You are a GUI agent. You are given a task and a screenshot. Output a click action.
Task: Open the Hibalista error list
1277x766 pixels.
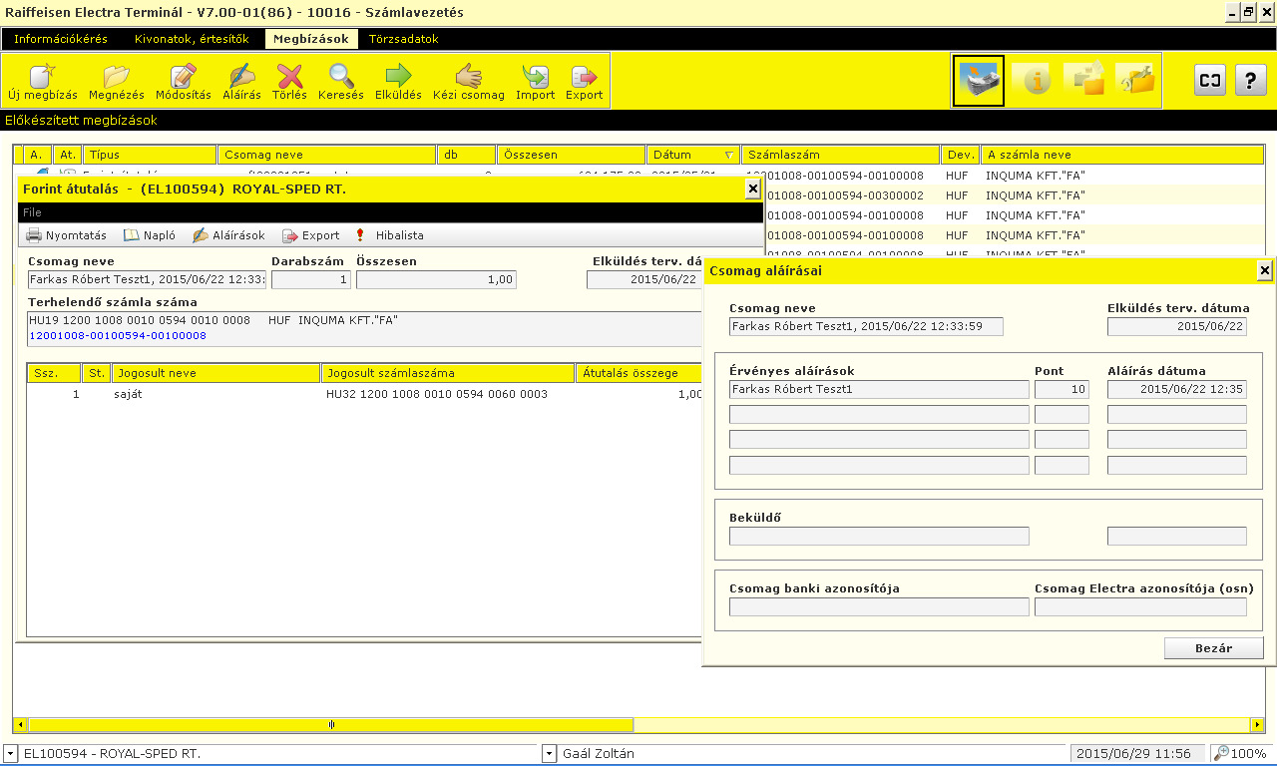pos(389,235)
